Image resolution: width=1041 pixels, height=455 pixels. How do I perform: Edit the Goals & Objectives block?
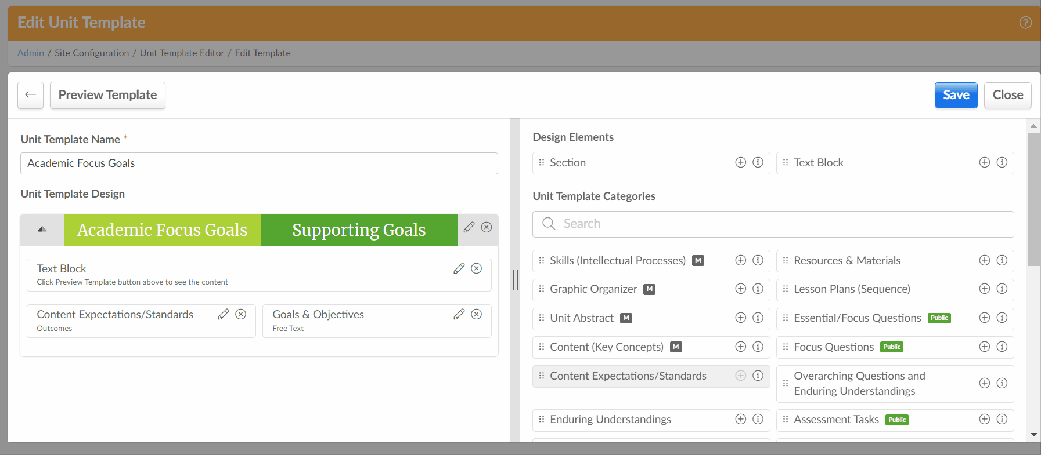tap(459, 314)
